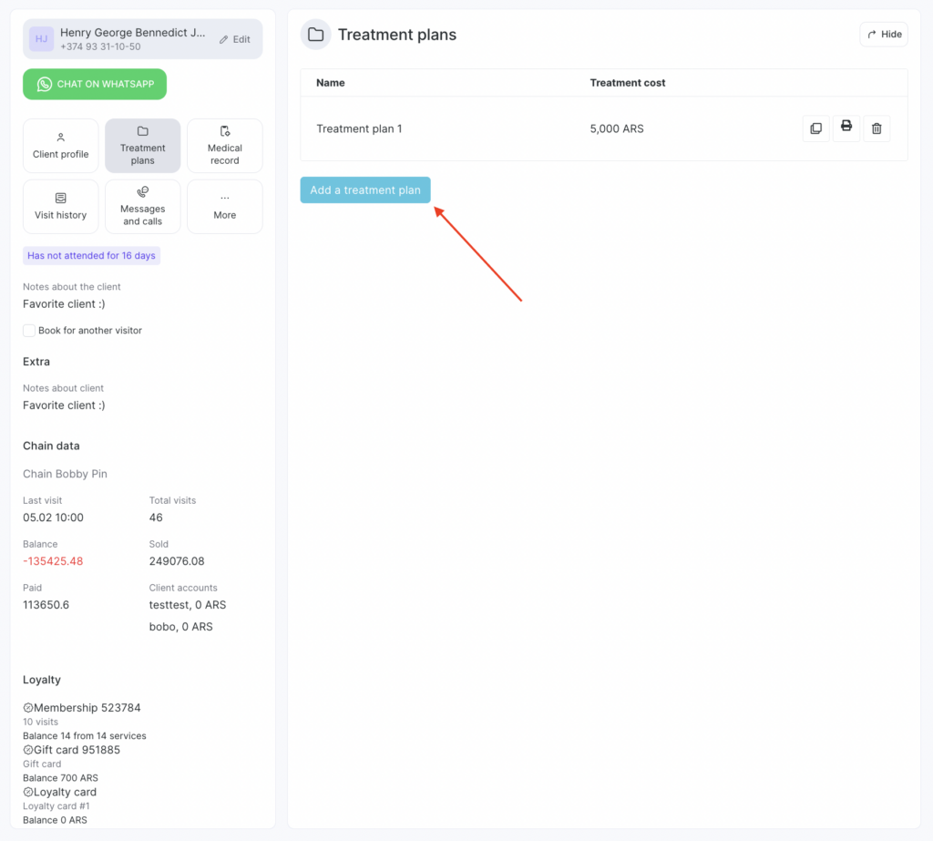Select the Treatment plans tab
The width and height of the screenshot is (933, 841).
(x=142, y=146)
